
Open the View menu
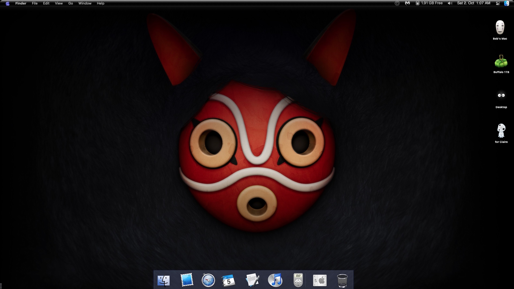tap(59, 3)
